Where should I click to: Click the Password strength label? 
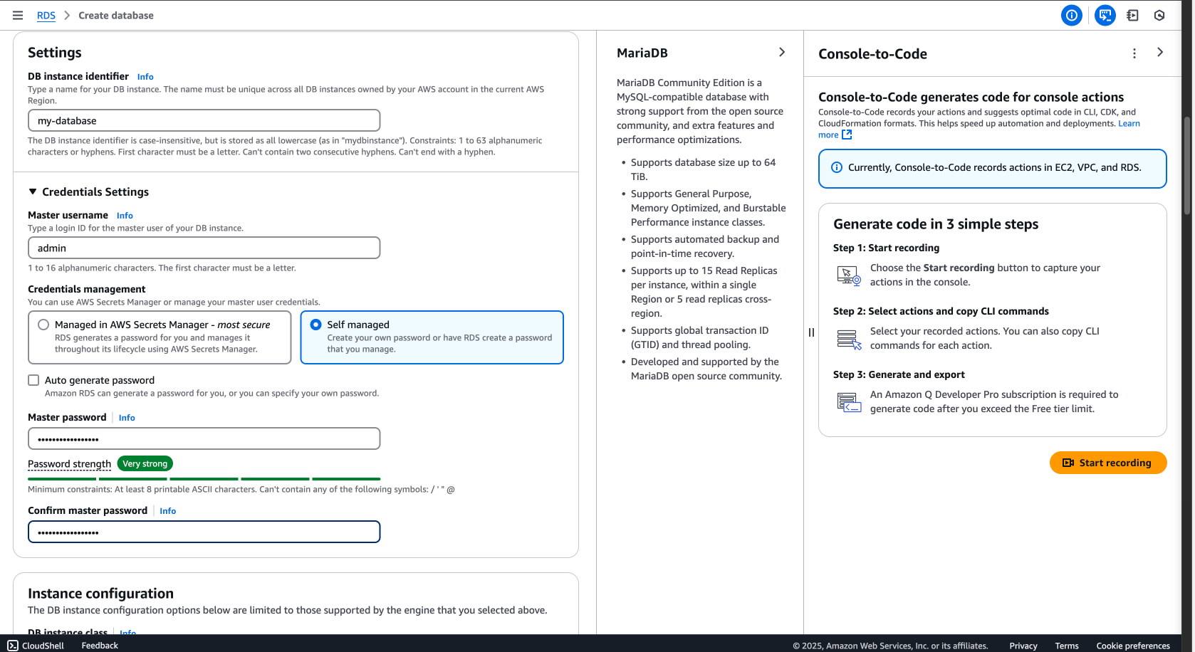point(69,464)
